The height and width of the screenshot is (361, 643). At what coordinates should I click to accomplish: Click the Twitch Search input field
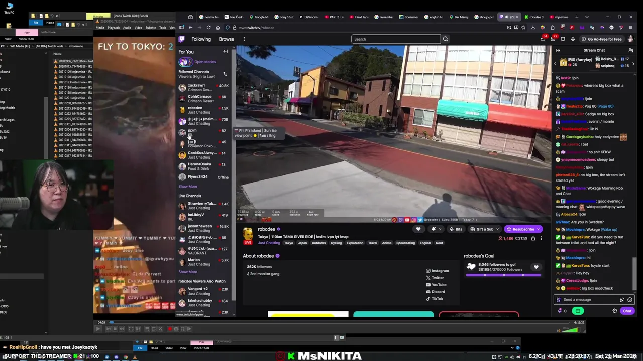click(x=396, y=39)
